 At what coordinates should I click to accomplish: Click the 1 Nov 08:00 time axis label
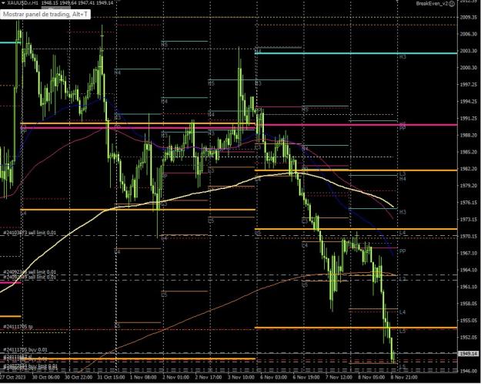(143, 377)
